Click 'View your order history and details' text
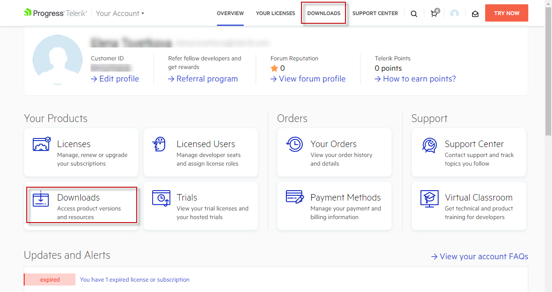The width and height of the screenshot is (552, 292). tap(342, 159)
